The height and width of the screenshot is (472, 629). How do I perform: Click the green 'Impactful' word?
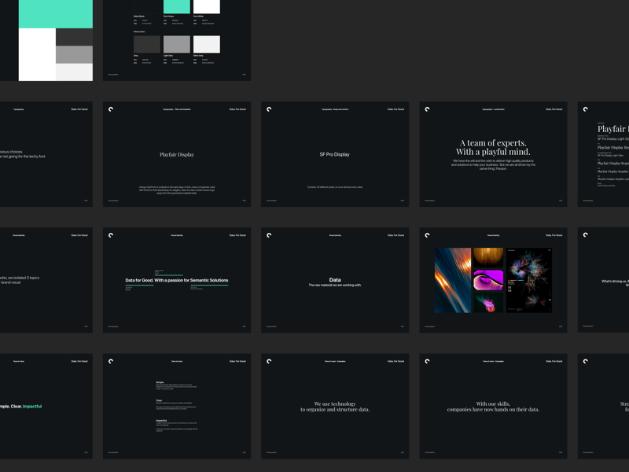[32, 406]
